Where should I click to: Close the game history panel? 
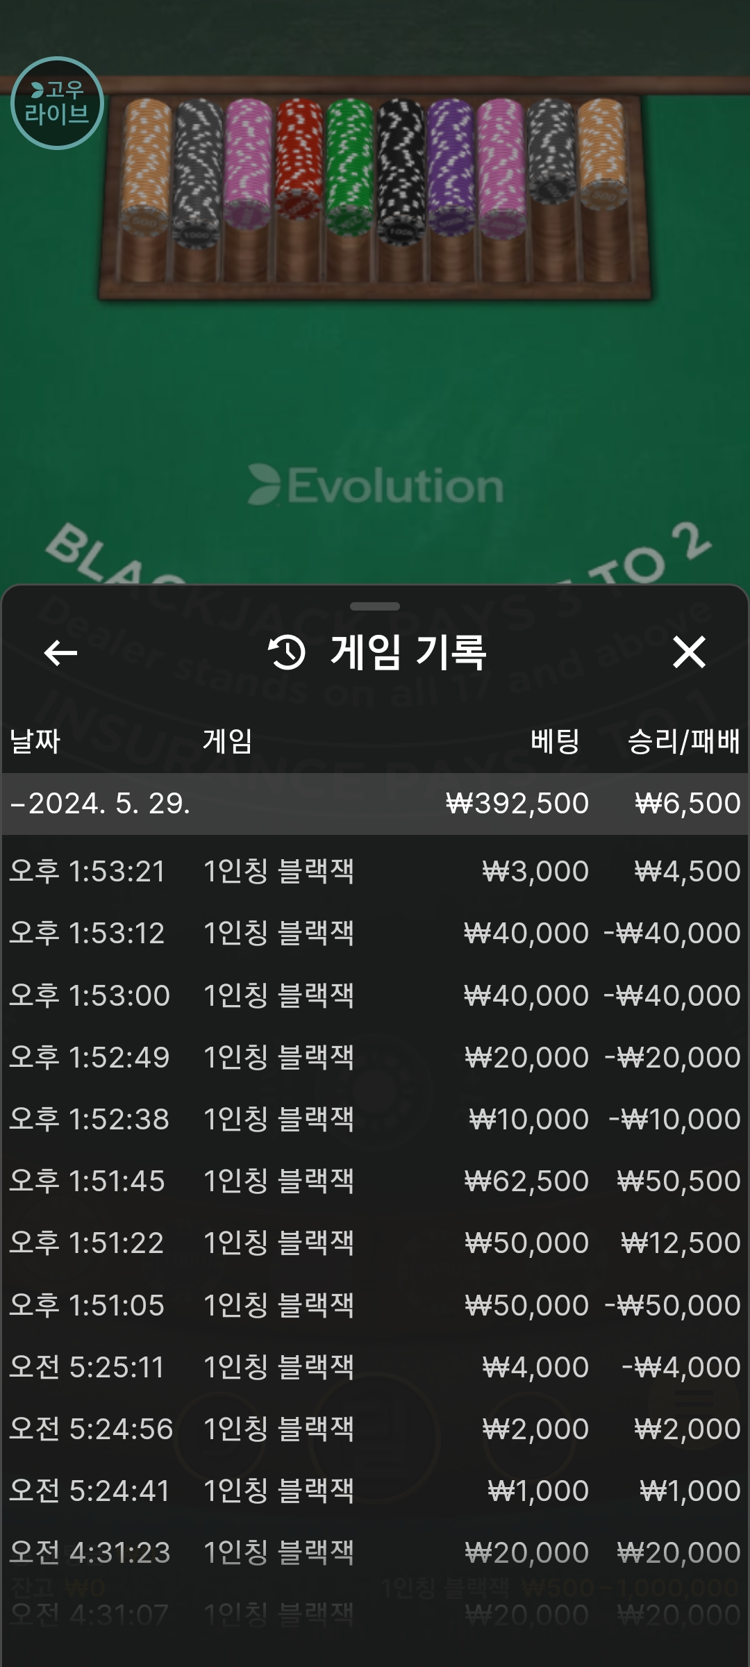pyautogui.click(x=689, y=652)
